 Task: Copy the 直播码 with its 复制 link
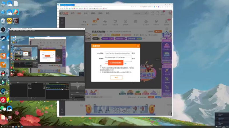133,59
